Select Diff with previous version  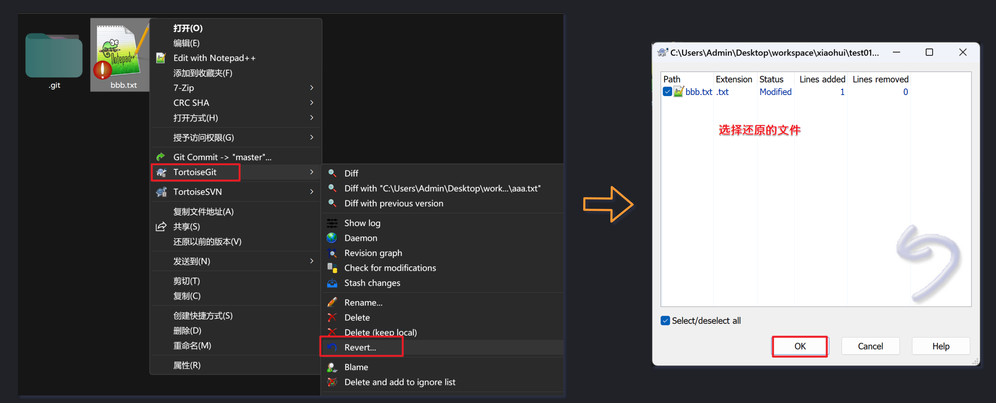(393, 203)
